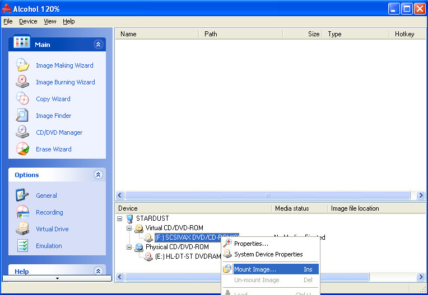Click the Device column header

[193, 208]
